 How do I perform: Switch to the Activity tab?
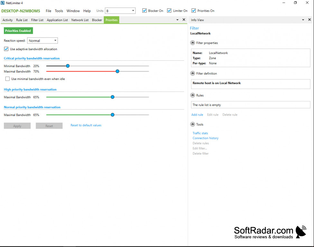(x=8, y=20)
